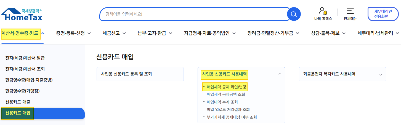
Task: Click the magnifier search button
Action: [x=294, y=14]
